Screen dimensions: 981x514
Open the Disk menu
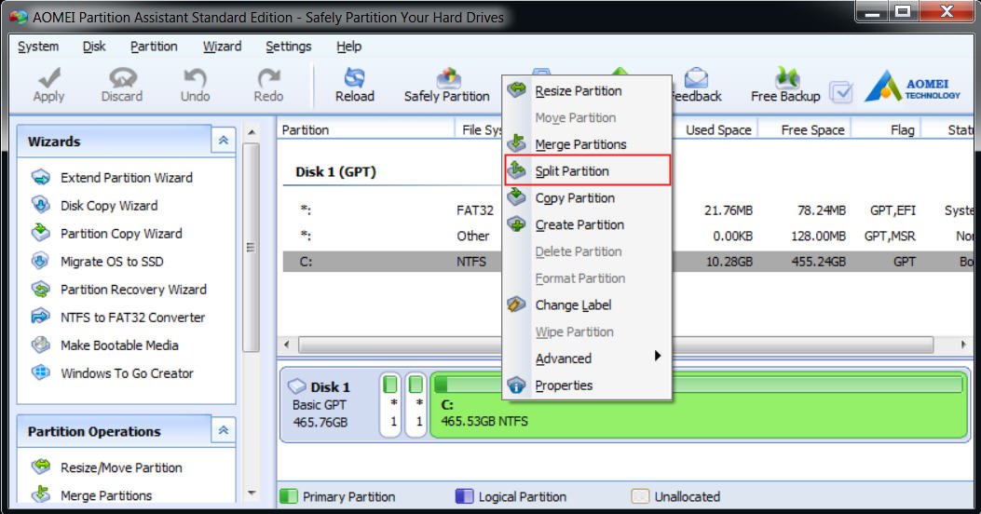point(94,47)
